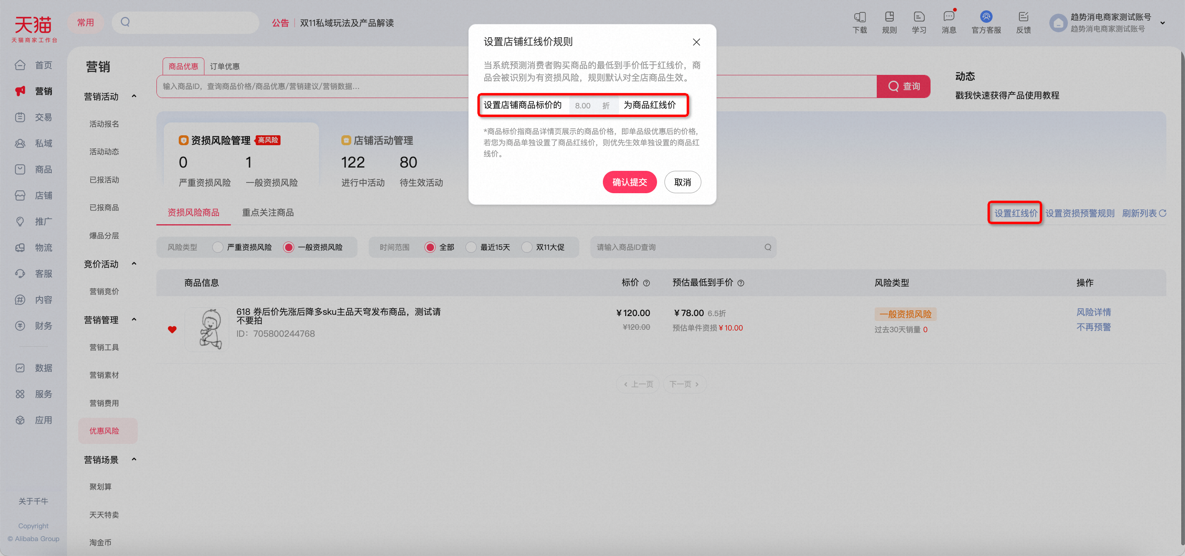1185x556 pixels.
Task: Open the 应用 cube icon
Action: (x=20, y=420)
